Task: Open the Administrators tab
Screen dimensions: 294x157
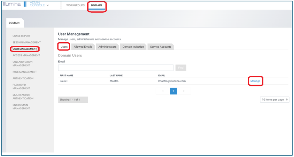Action: pyautogui.click(x=107, y=47)
